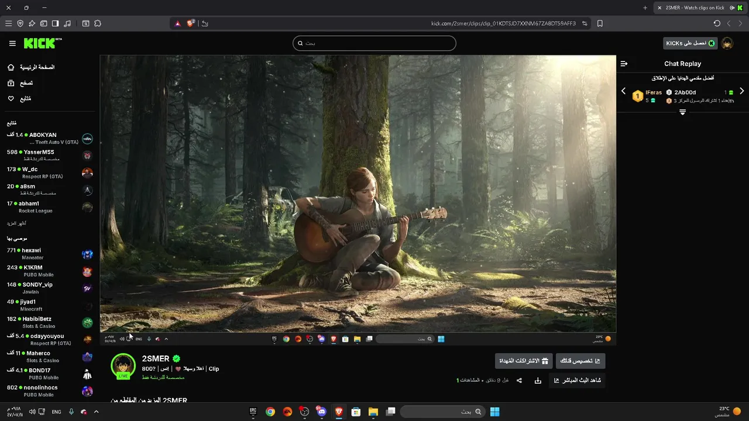Expand the gifters leaderboard panel
The height and width of the screenshot is (421, 749).
tap(682, 112)
